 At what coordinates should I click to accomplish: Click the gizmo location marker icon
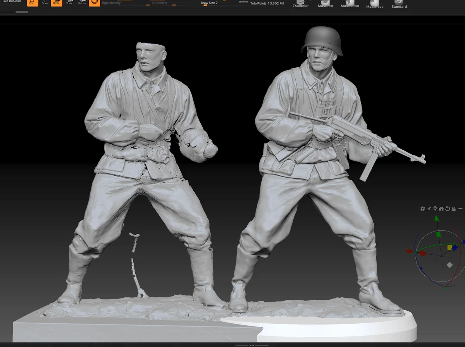[x=435, y=209]
